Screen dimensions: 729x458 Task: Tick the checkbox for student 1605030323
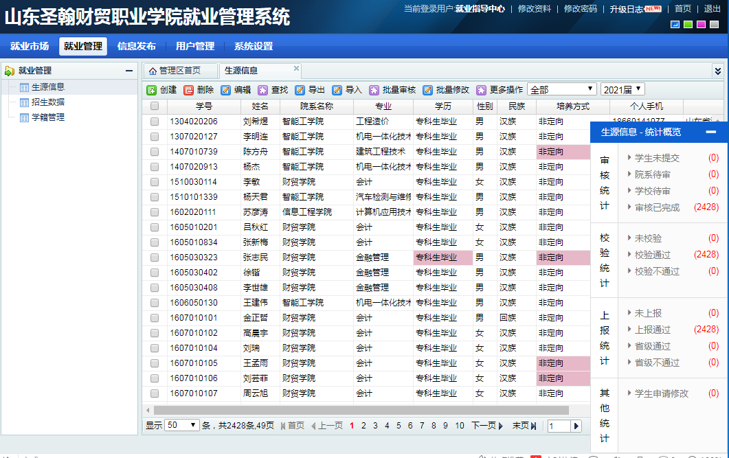pyautogui.click(x=155, y=257)
